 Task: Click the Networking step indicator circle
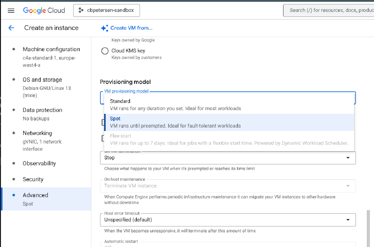tap(13, 133)
